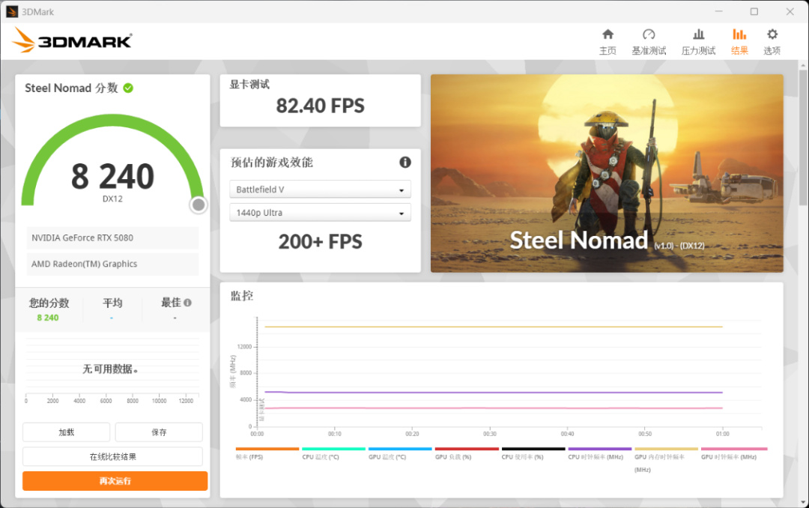Click the 加载 load button

[66, 432]
